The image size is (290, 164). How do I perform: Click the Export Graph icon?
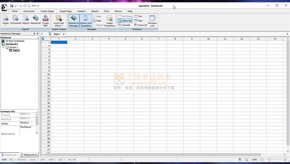5,20
